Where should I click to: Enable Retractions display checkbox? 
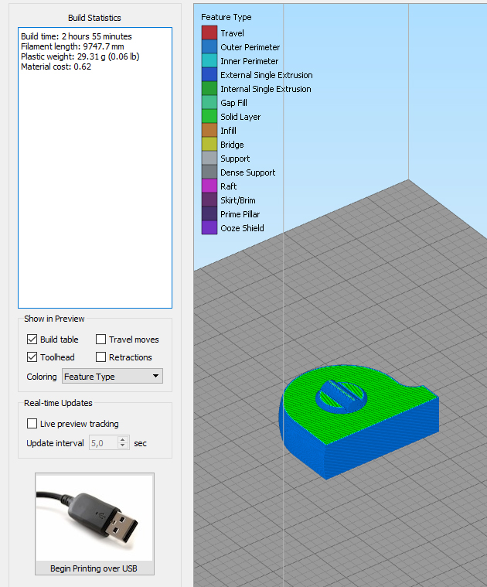point(101,357)
